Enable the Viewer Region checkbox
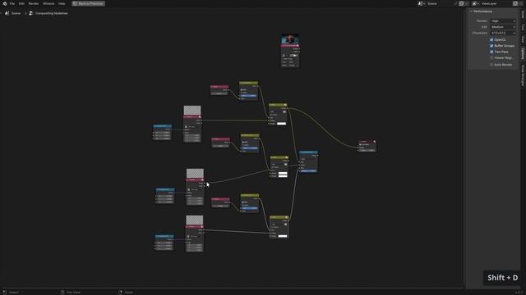The height and width of the screenshot is (295, 526). click(x=491, y=58)
